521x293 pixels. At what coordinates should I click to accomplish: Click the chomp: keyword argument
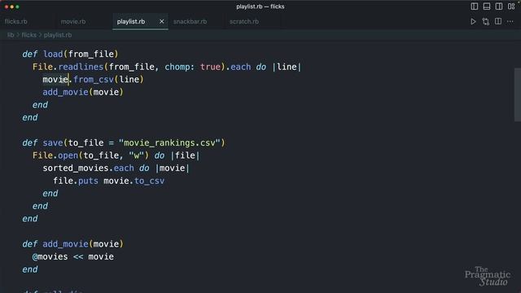tap(180, 67)
